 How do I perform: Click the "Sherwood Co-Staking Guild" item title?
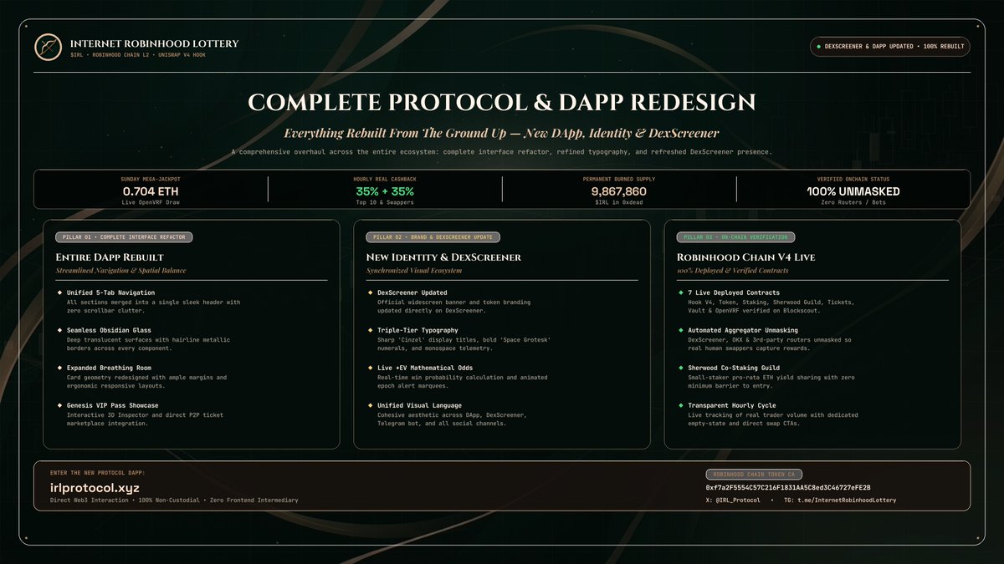pos(735,368)
